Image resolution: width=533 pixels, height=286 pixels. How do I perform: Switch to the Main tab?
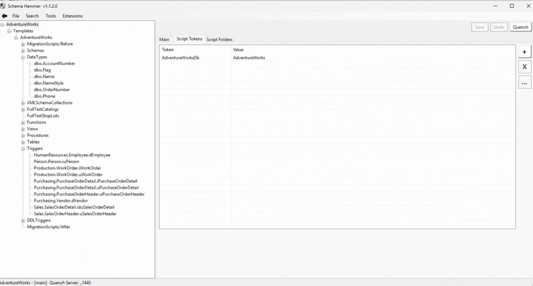tap(165, 39)
